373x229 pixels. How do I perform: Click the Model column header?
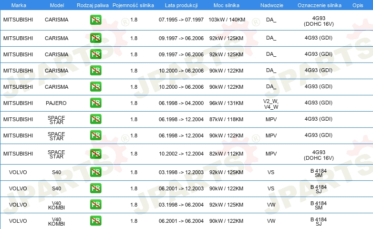click(57, 5)
